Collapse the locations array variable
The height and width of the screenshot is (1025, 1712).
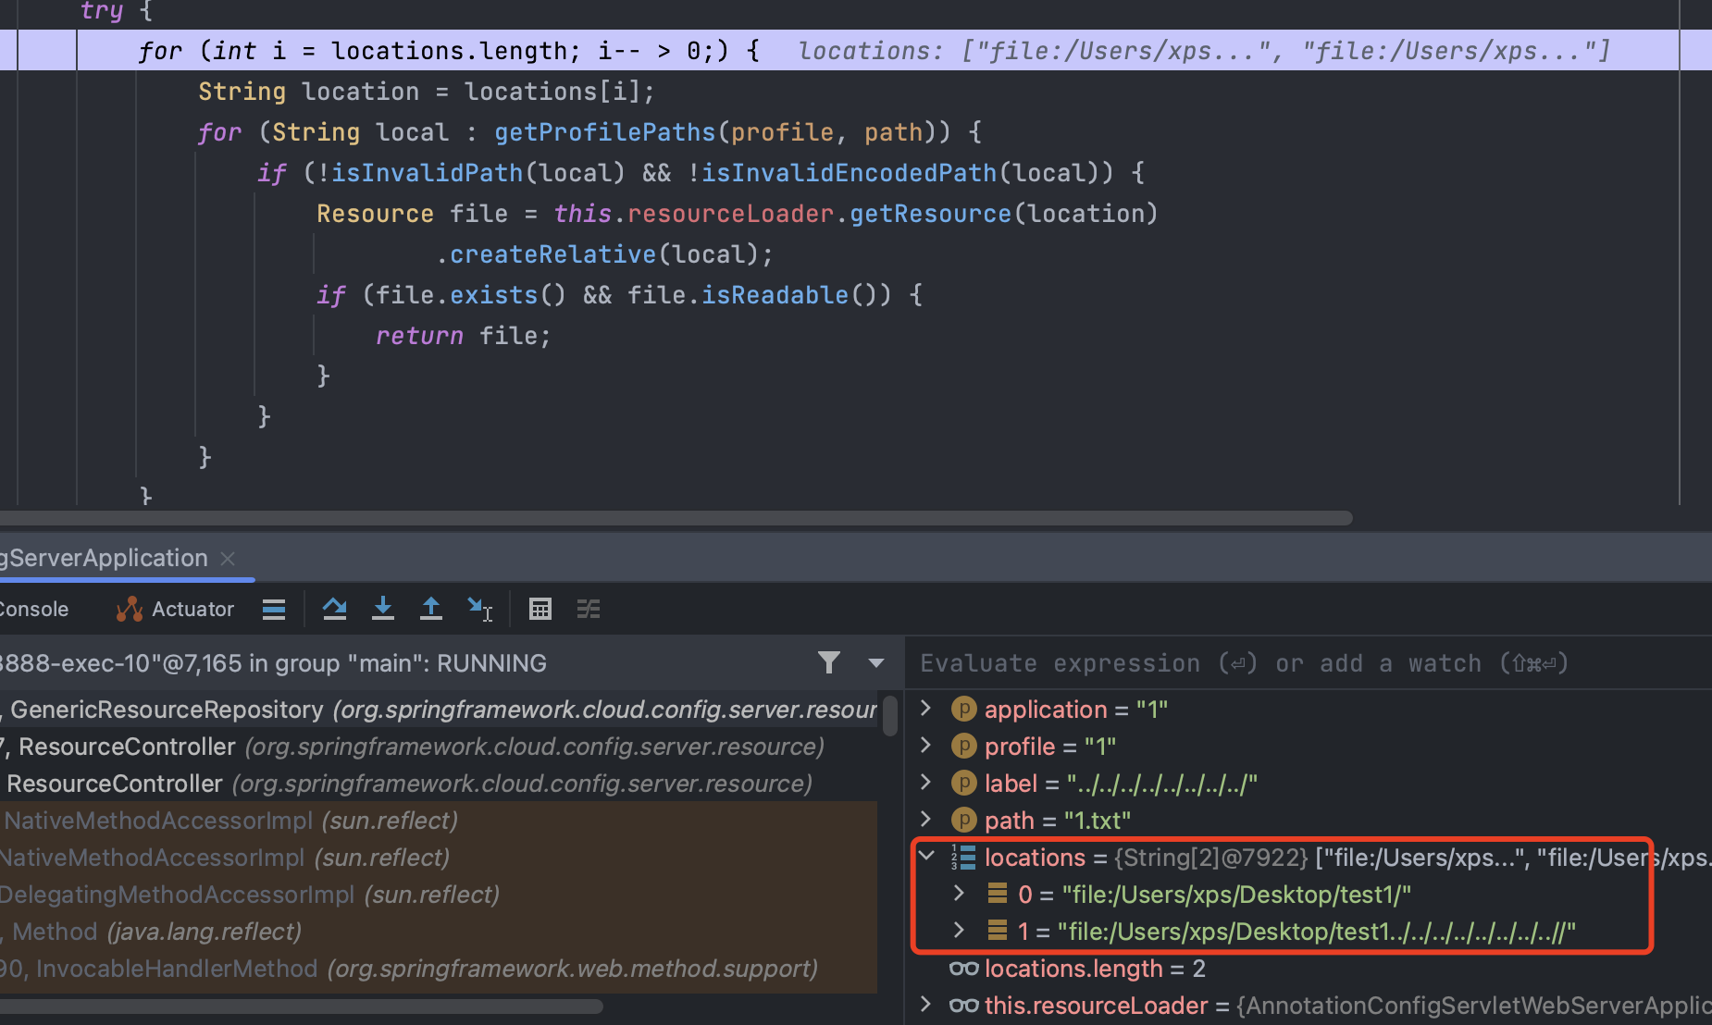pyautogui.click(x=926, y=857)
